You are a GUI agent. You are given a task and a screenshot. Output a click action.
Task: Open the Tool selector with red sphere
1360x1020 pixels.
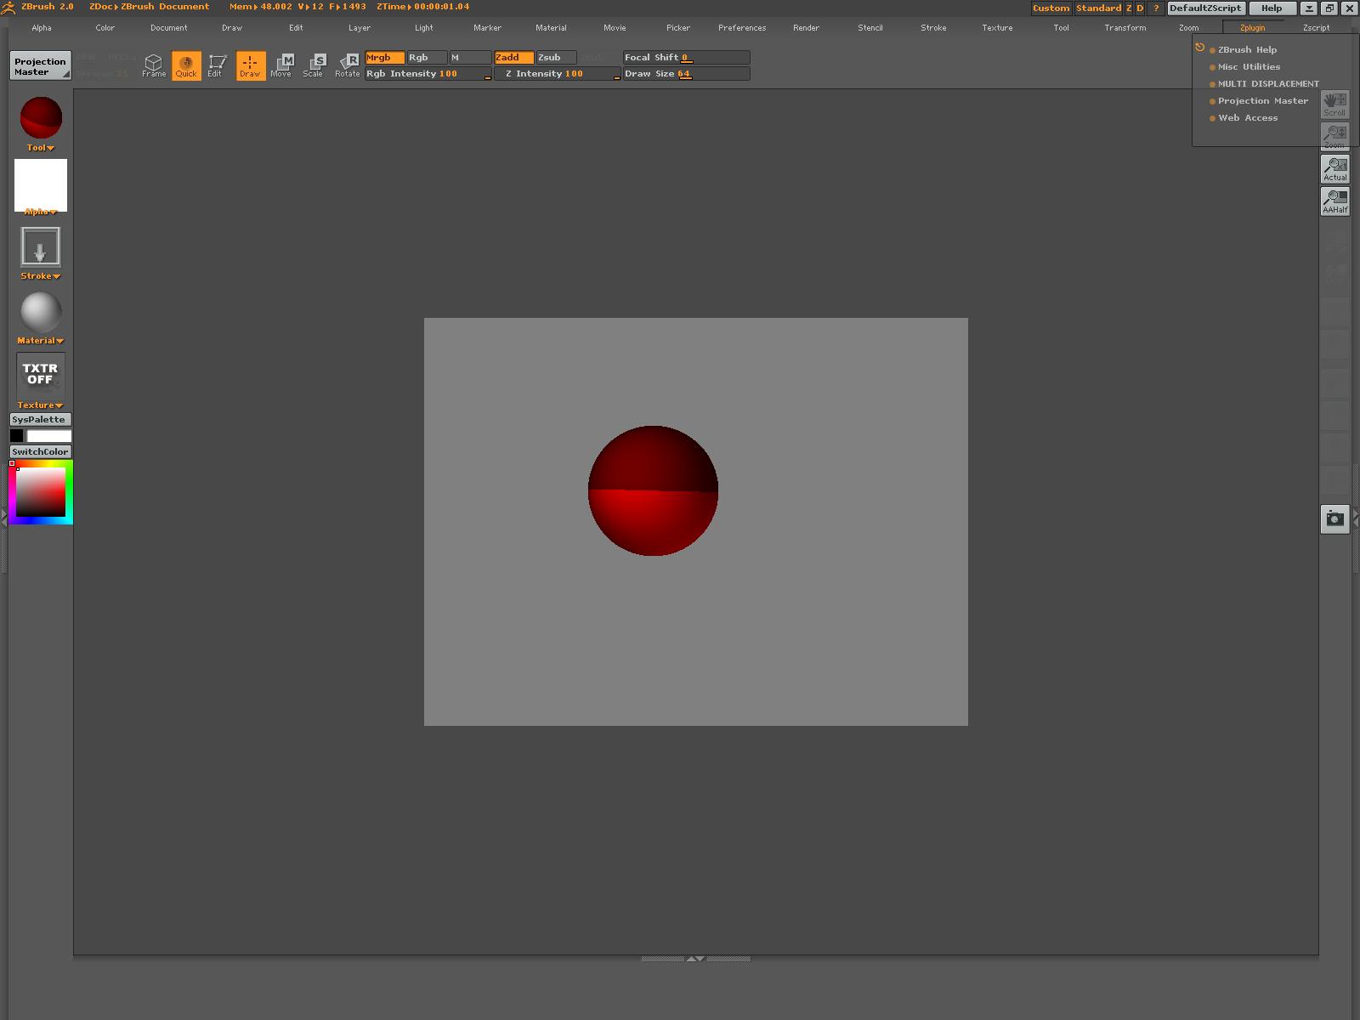pyautogui.click(x=41, y=118)
